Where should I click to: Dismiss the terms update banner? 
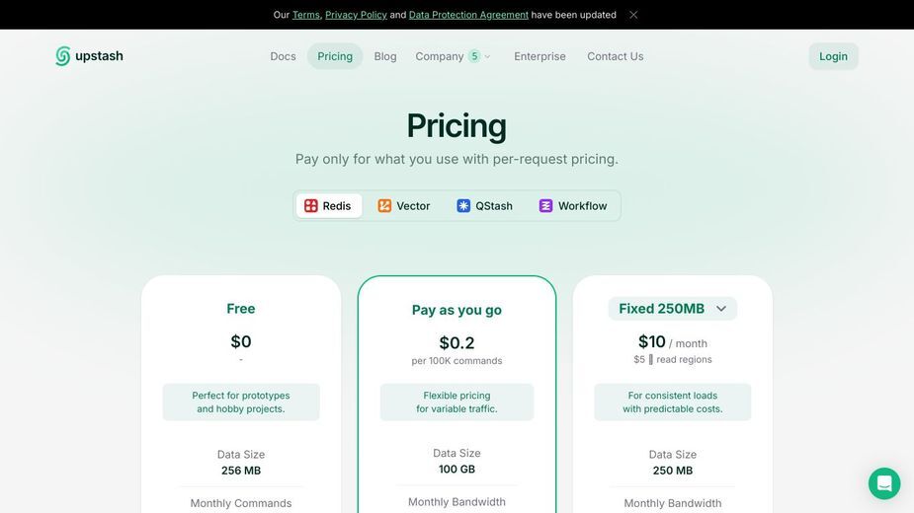[633, 15]
